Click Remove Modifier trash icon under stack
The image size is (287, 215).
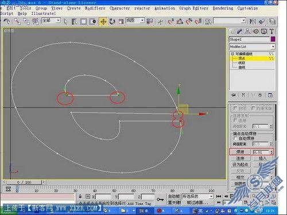[260, 95]
